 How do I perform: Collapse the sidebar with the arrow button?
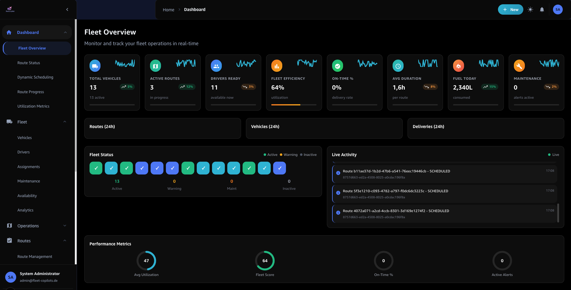click(67, 9)
